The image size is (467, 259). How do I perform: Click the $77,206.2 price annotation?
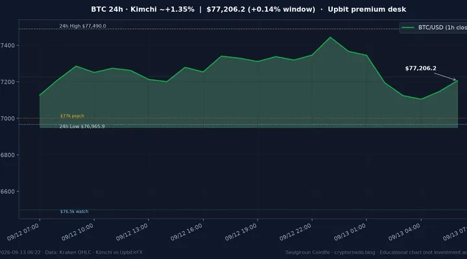point(420,68)
